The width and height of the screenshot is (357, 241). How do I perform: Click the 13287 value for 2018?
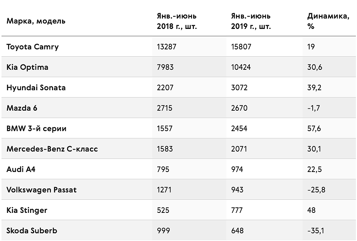(x=167, y=47)
